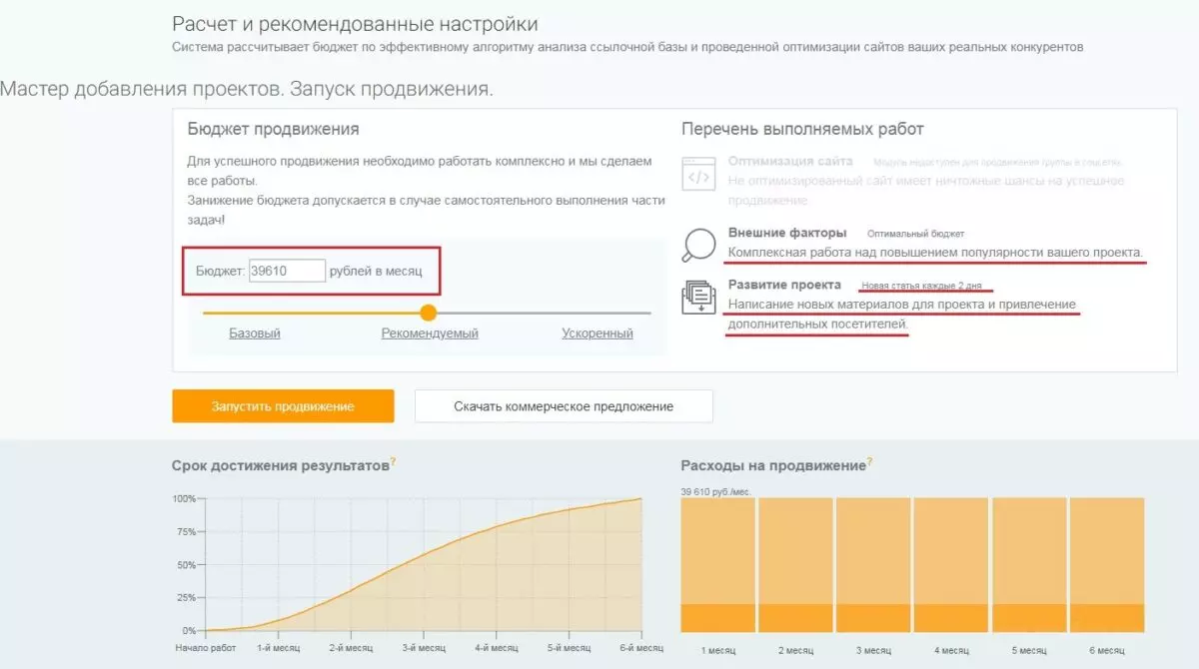Click the 1 месяц expense bar
The image size is (1199, 669).
click(x=717, y=565)
